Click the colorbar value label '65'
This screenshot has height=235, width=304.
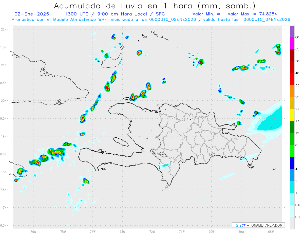point(297,49)
